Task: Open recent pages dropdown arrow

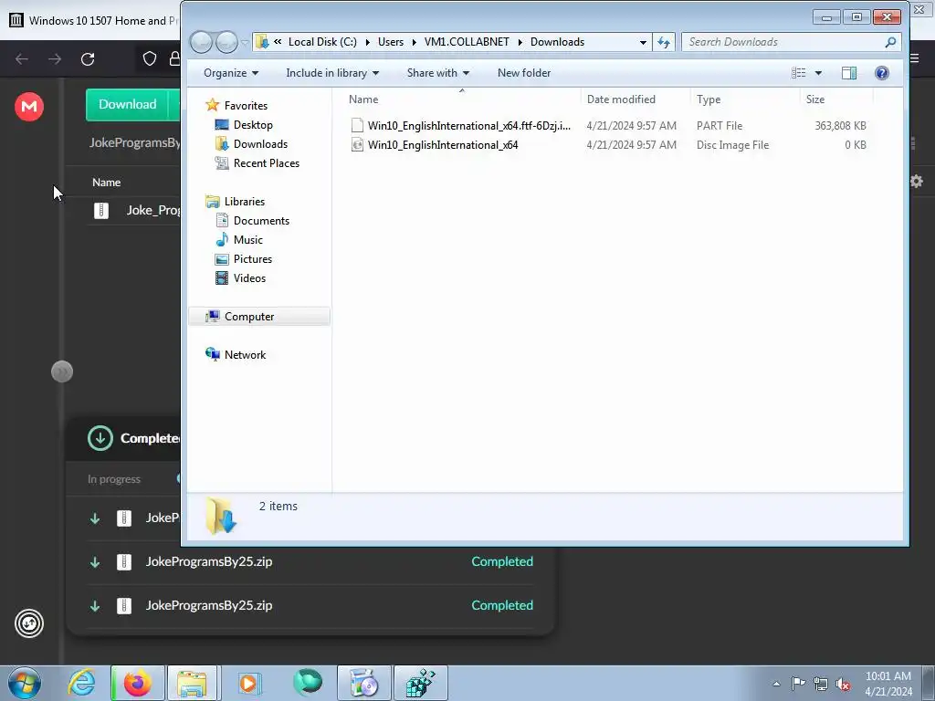Action: [x=245, y=42]
